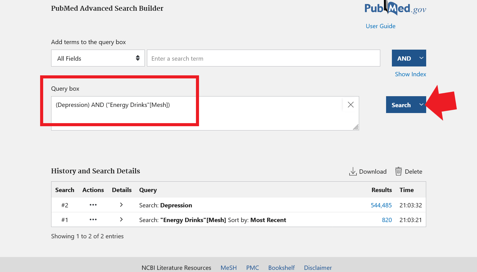477x272 pixels.
Task: Select the Search column header
Action: click(65, 190)
